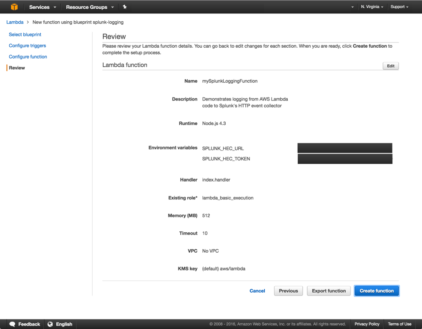Click the breadcrumb text about splunk-logging blueprint

pyautogui.click(x=78, y=22)
